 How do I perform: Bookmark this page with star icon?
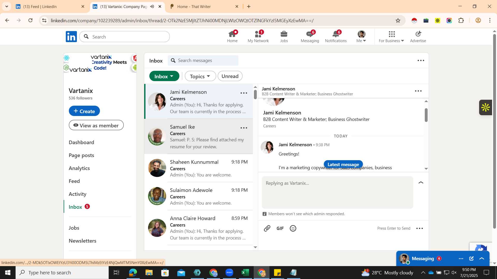(x=398, y=20)
